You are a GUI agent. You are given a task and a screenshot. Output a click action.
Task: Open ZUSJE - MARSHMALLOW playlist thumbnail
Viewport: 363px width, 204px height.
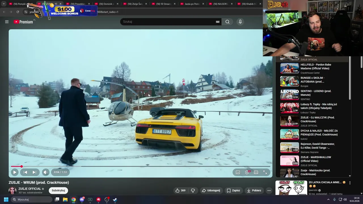(290, 161)
